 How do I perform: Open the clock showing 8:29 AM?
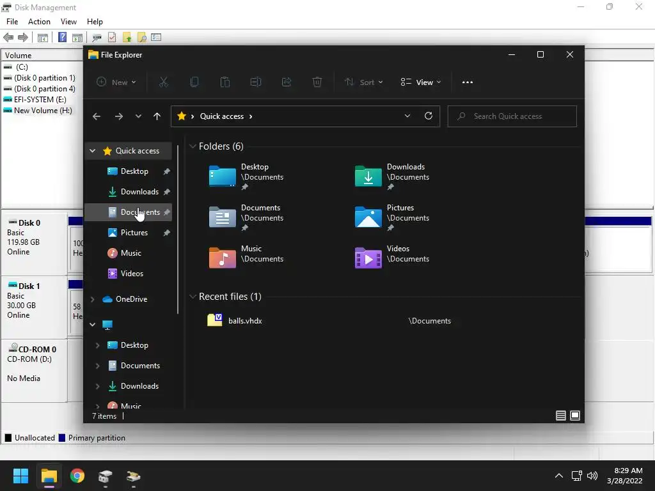tap(625, 476)
